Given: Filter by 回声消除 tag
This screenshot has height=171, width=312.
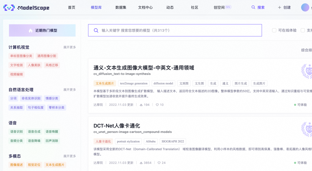Looking at the screenshot, I should pyautogui.click(x=52, y=141).
